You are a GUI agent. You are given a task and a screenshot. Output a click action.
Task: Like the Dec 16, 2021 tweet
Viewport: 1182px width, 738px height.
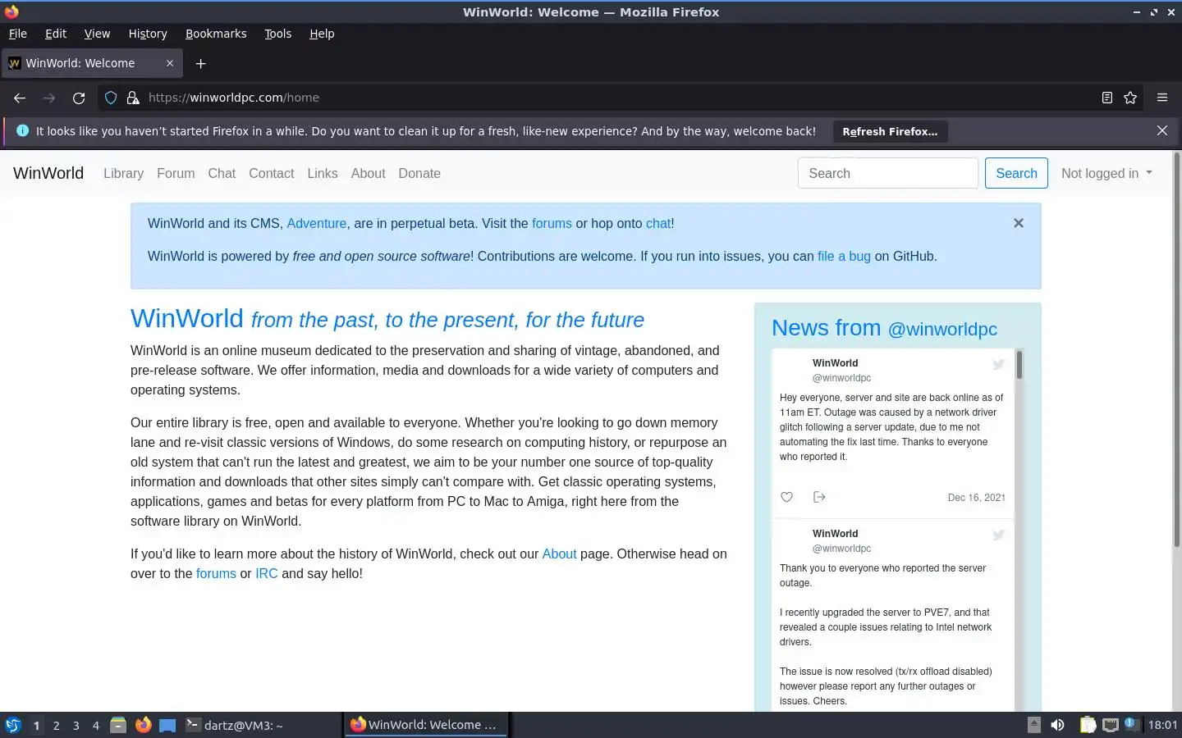(x=786, y=497)
